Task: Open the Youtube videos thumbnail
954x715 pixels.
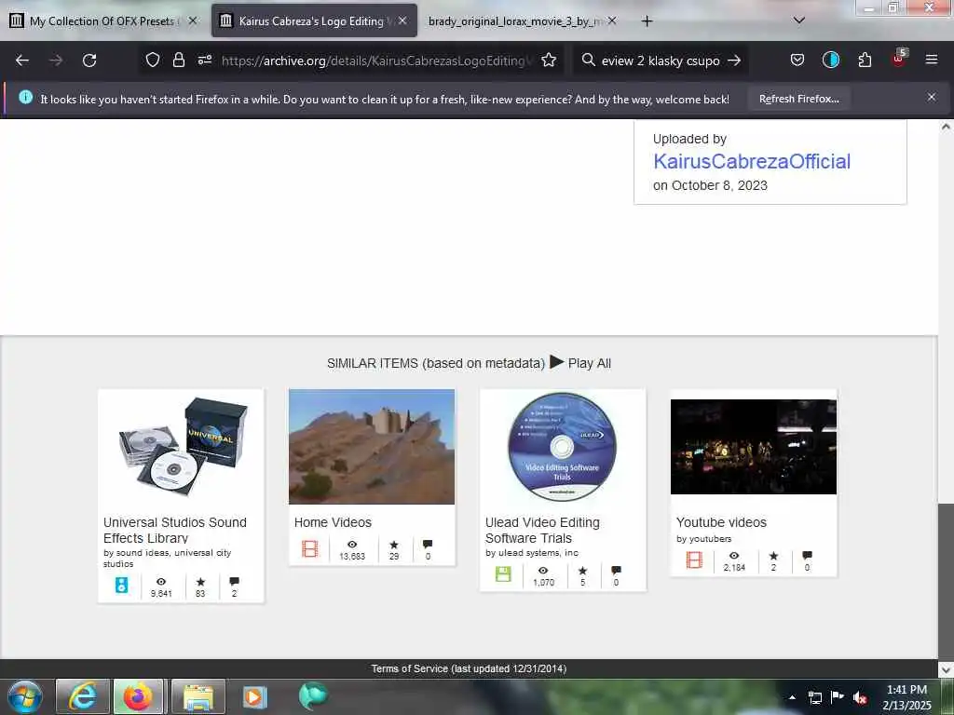Action: (x=753, y=447)
